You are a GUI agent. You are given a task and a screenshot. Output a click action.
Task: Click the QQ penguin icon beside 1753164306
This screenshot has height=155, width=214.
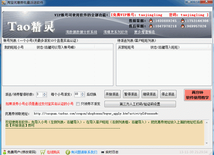point(182,20)
